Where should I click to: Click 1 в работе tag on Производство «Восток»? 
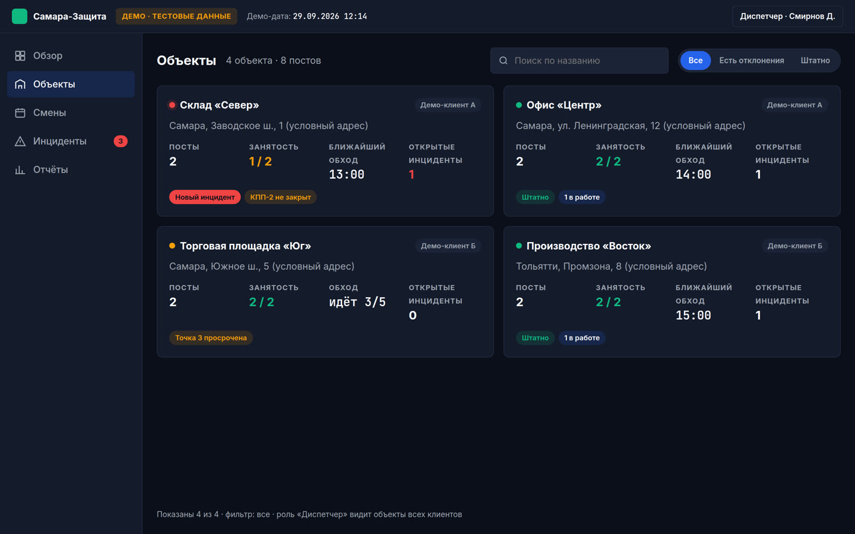(582, 338)
